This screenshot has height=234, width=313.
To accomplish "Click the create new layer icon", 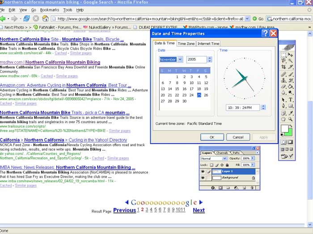I will click(244, 188).
